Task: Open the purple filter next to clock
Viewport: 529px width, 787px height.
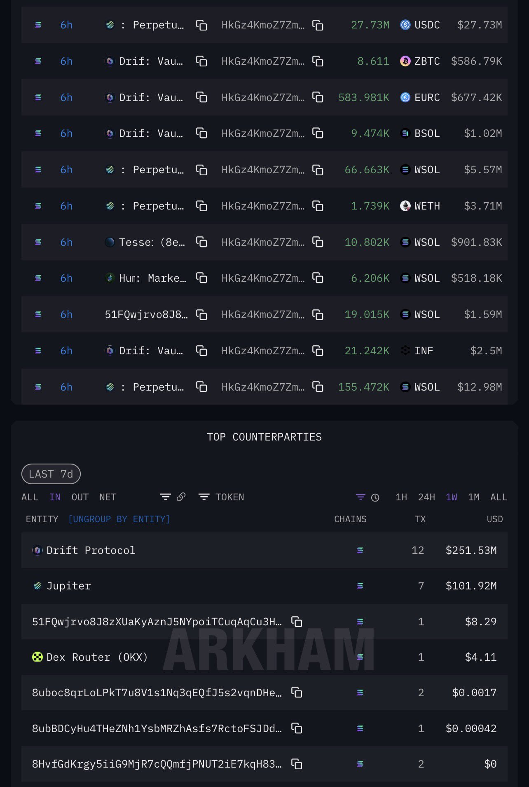Action: tap(360, 497)
